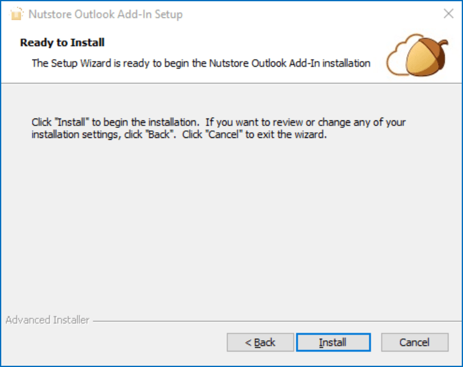The image size is (463, 367).
Task: Click the acorn logo in the header
Action: (427, 57)
